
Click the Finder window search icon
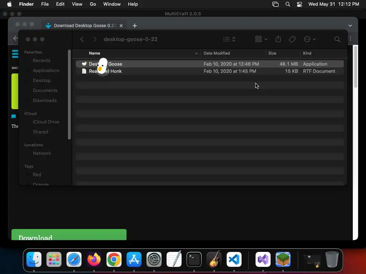pos(337,39)
